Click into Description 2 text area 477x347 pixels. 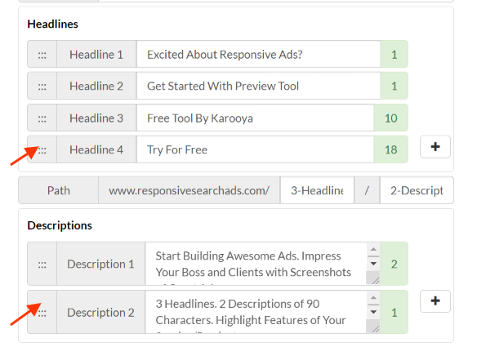(x=256, y=313)
